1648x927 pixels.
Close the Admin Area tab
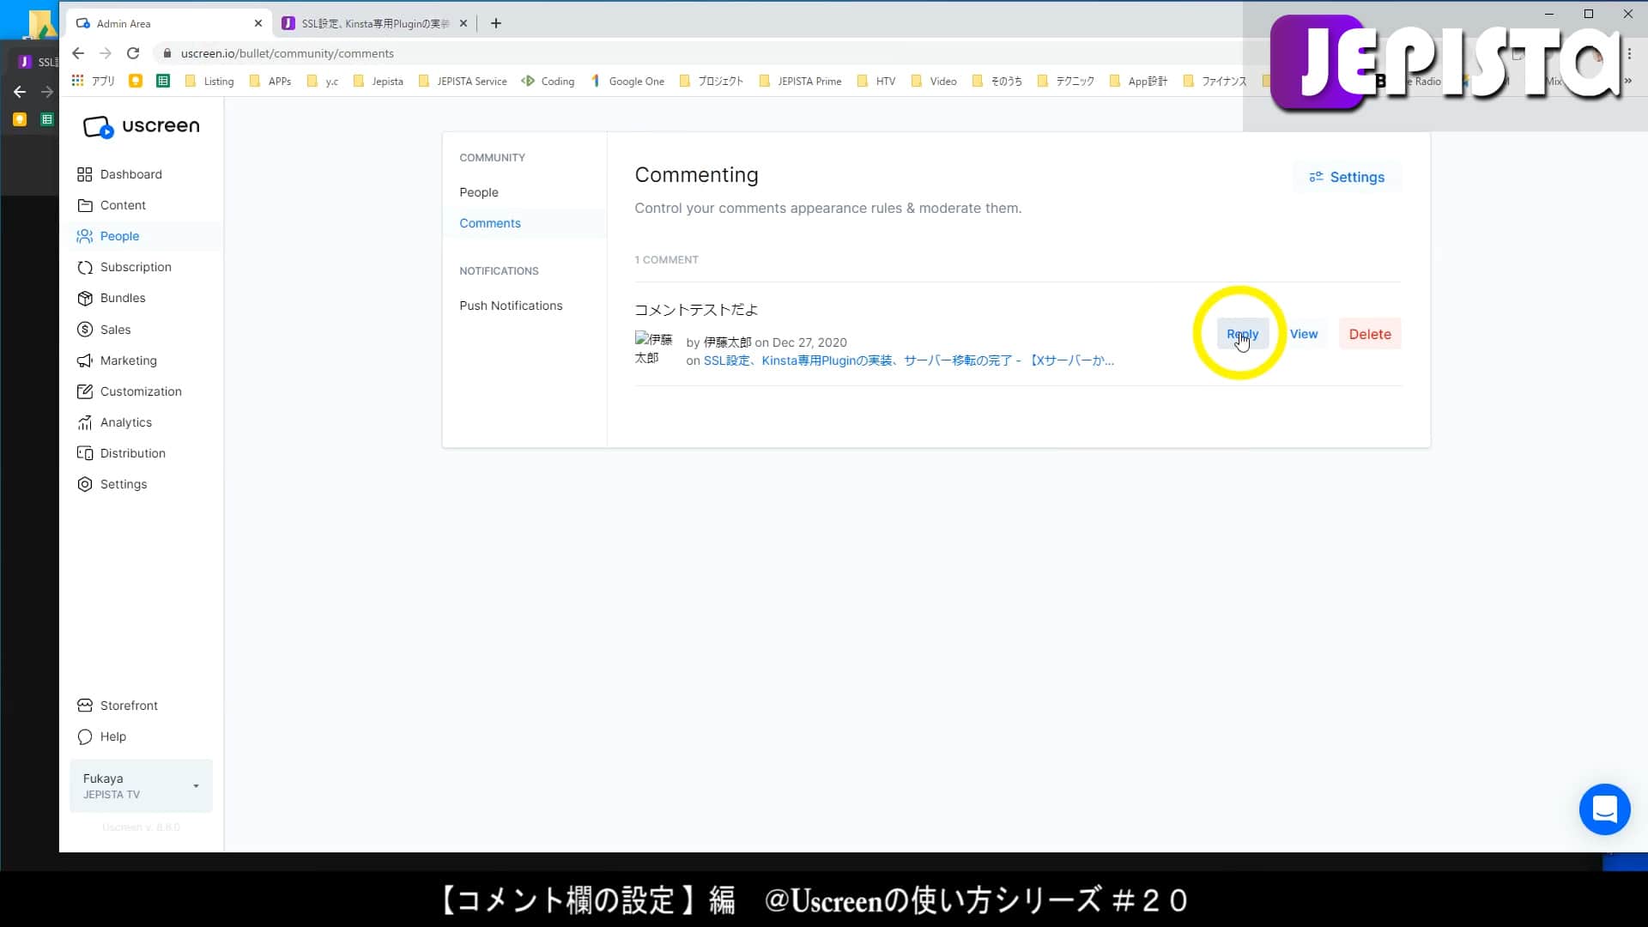coord(258,23)
